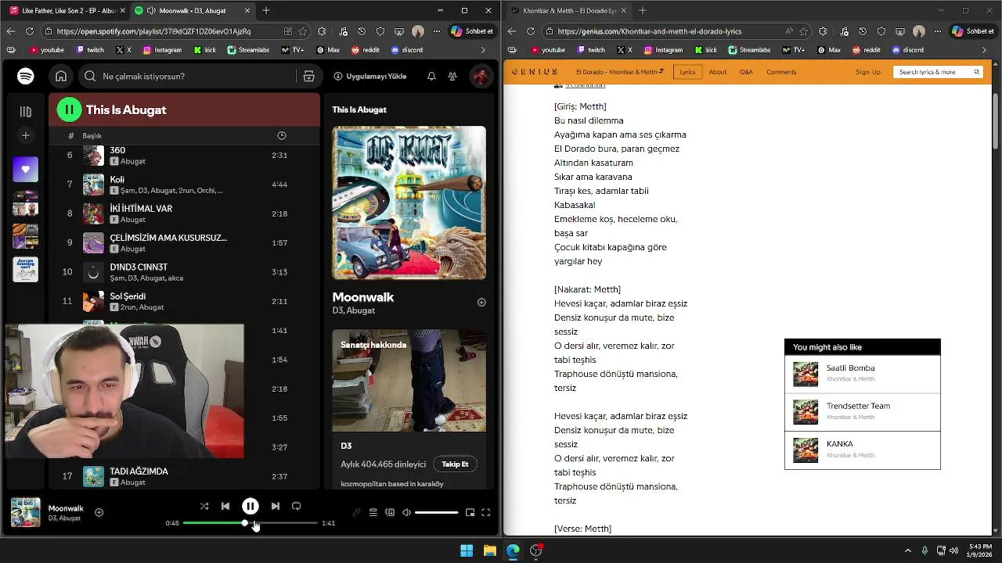Click Genius search lyrics field
The image size is (1002, 563).
pos(938,72)
